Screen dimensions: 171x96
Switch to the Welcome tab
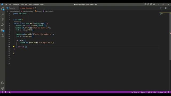12,8
